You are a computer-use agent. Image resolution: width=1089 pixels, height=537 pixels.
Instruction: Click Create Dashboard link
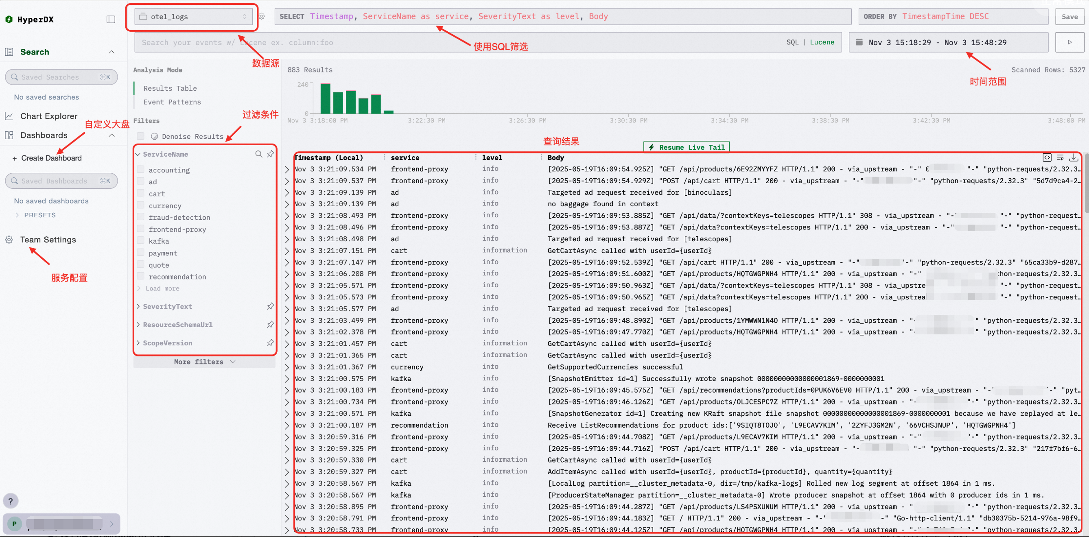[x=51, y=158]
